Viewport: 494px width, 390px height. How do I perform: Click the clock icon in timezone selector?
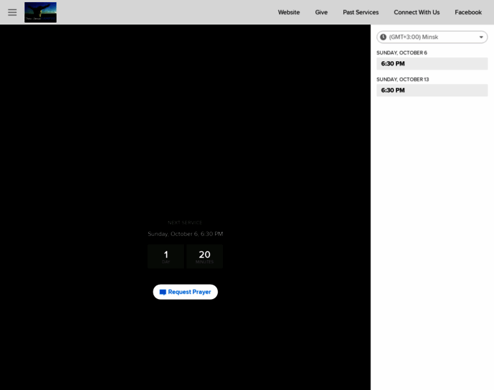[383, 37]
